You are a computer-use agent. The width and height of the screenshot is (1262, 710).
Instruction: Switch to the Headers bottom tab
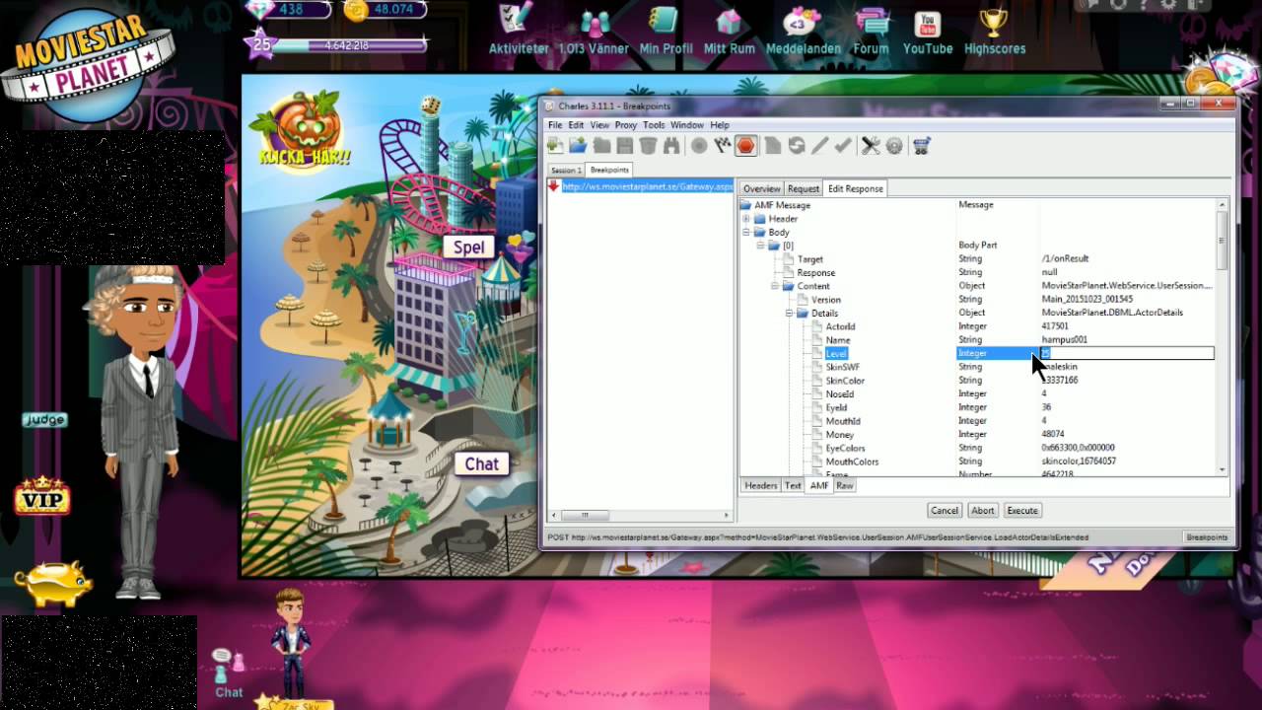tap(761, 485)
